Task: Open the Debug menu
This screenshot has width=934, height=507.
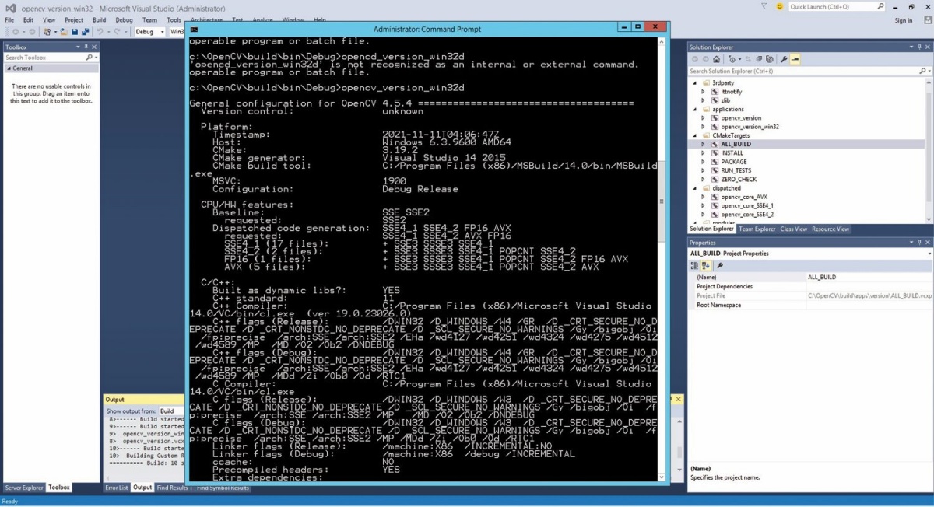Action: 124,20
